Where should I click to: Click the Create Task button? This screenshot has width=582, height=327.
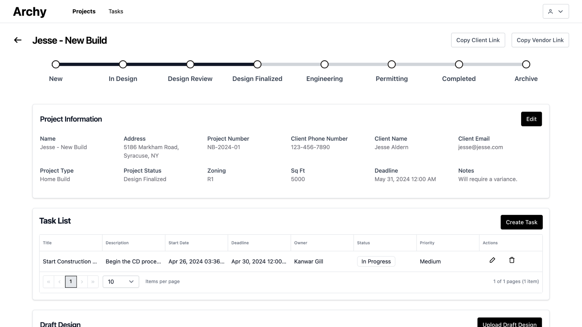(x=521, y=222)
